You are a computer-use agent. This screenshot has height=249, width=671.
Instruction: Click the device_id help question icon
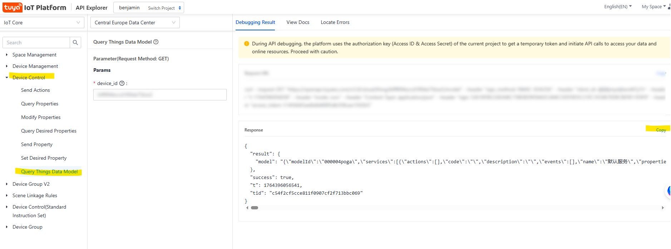pos(122,83)
